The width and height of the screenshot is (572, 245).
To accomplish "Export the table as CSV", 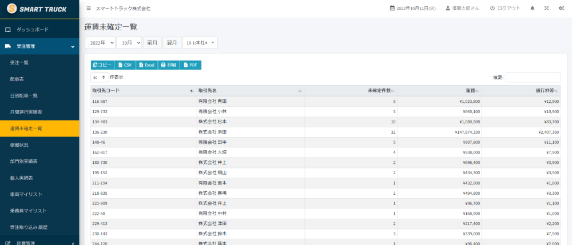I will (125, 65).
